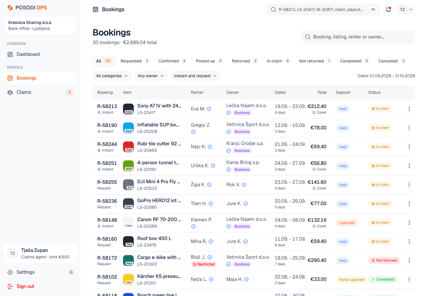
Task: Click the Claims scales icon
Action: click(x=10, y=92)
